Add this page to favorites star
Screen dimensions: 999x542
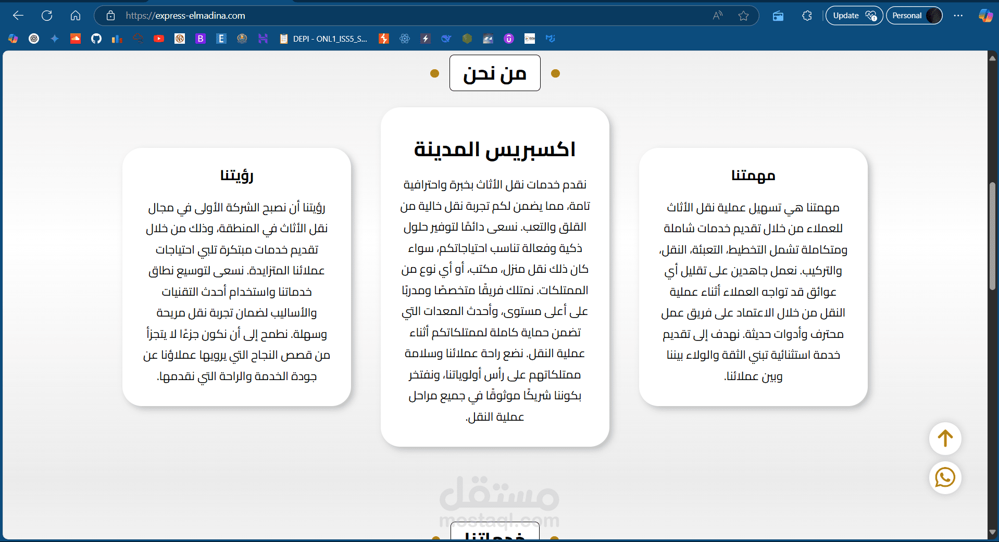tap(743, 16)
